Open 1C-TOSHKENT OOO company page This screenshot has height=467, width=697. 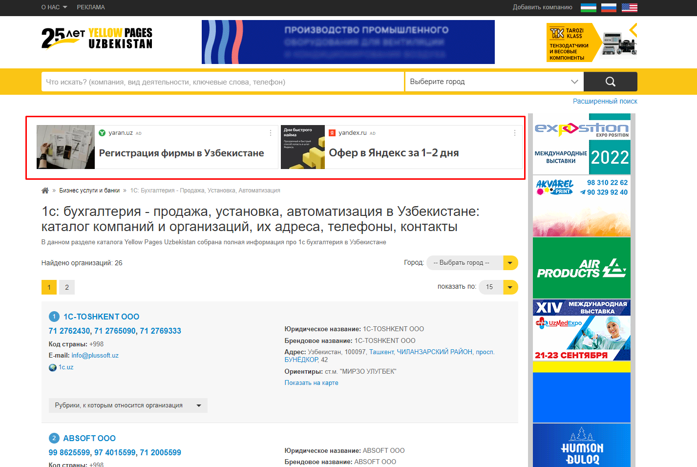coord(101,317)
